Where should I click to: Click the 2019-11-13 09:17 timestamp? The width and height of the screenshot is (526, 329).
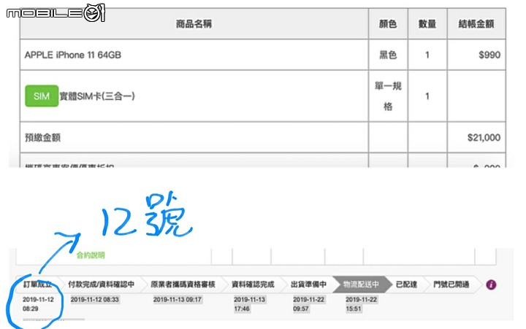click(x=178, y=300)
